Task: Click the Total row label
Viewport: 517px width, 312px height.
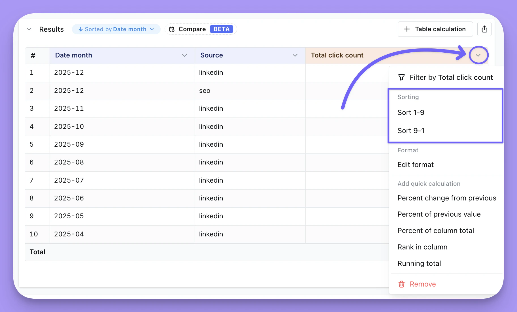Action: click(x=37, y=252)
